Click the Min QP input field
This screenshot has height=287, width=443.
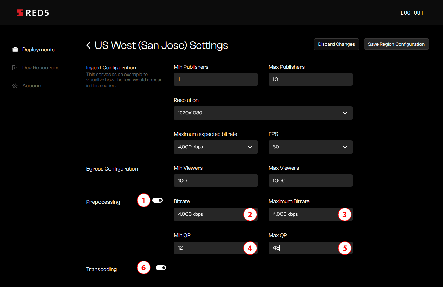[216, 248]
